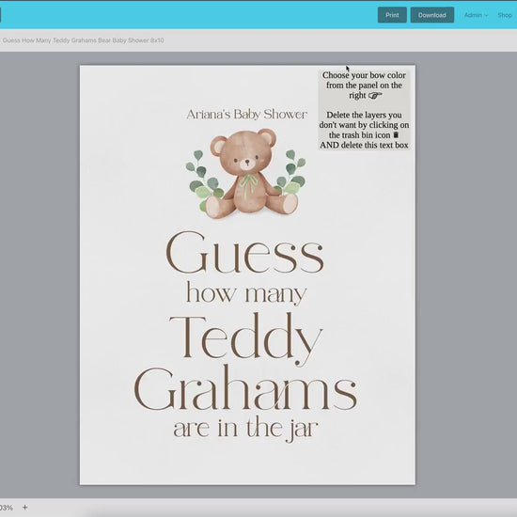
Task: Select the 'how many' text line
Action: tap(246, 293)
